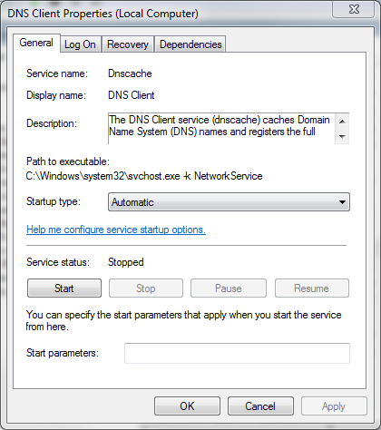
Task: Start the DNS Client service
Action: (64, 288)
